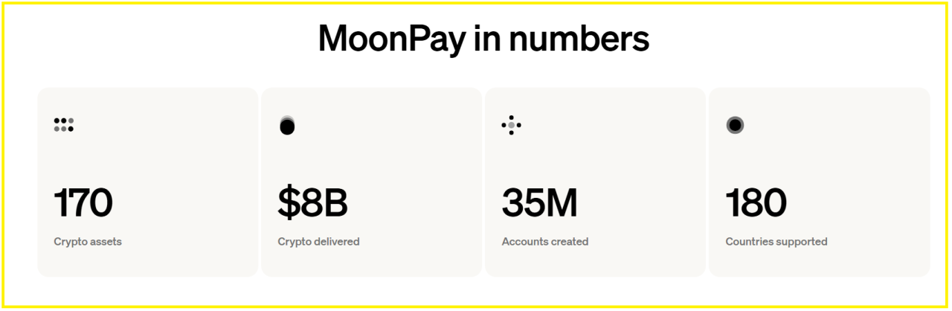Image resolution: width=952 pixels, height=311 pixels.
Task: Click the 180 figure
Action: 756,202
